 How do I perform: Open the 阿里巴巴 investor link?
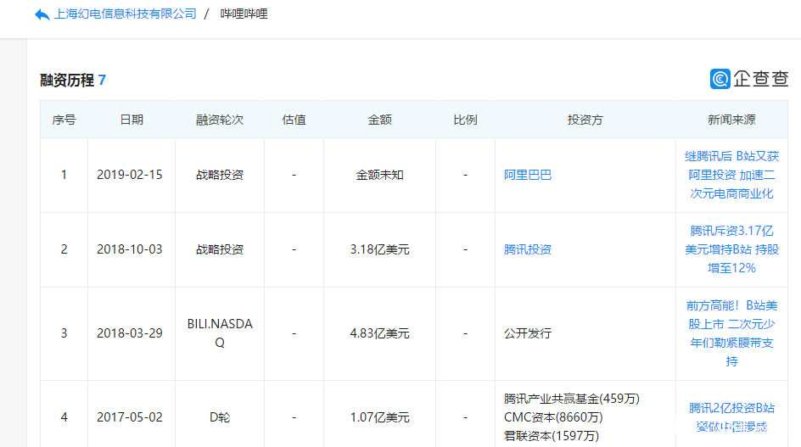point(528,175)
